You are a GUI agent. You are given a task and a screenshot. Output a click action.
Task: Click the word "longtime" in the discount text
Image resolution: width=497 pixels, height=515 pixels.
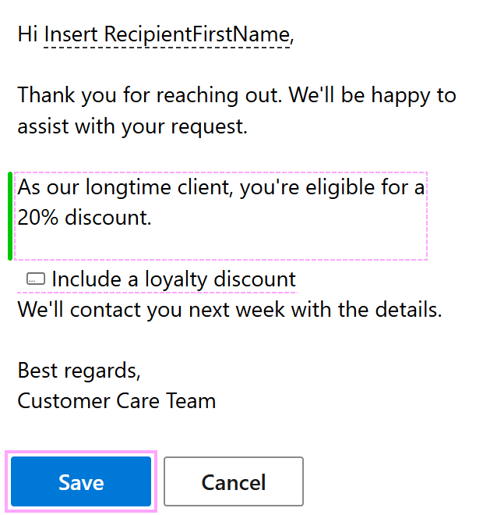pos(146,188)
